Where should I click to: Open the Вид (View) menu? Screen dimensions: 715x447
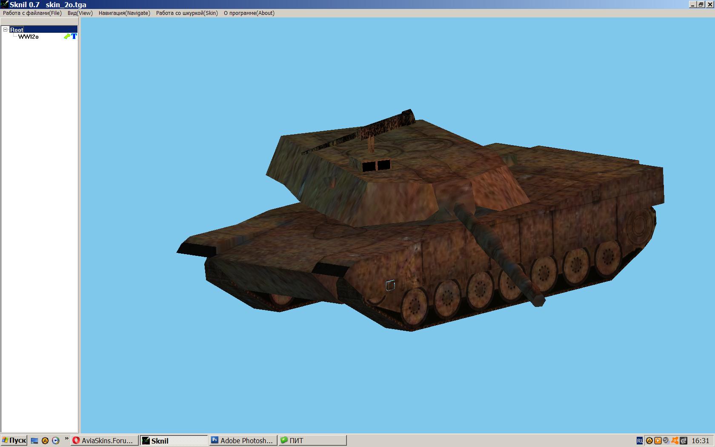80,13
